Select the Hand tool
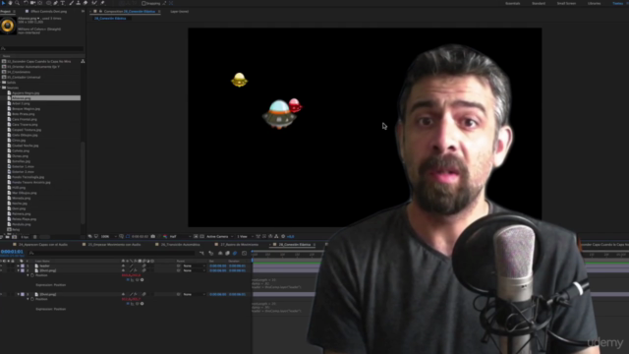Screen dimensions: 629x354 [10, 3]
